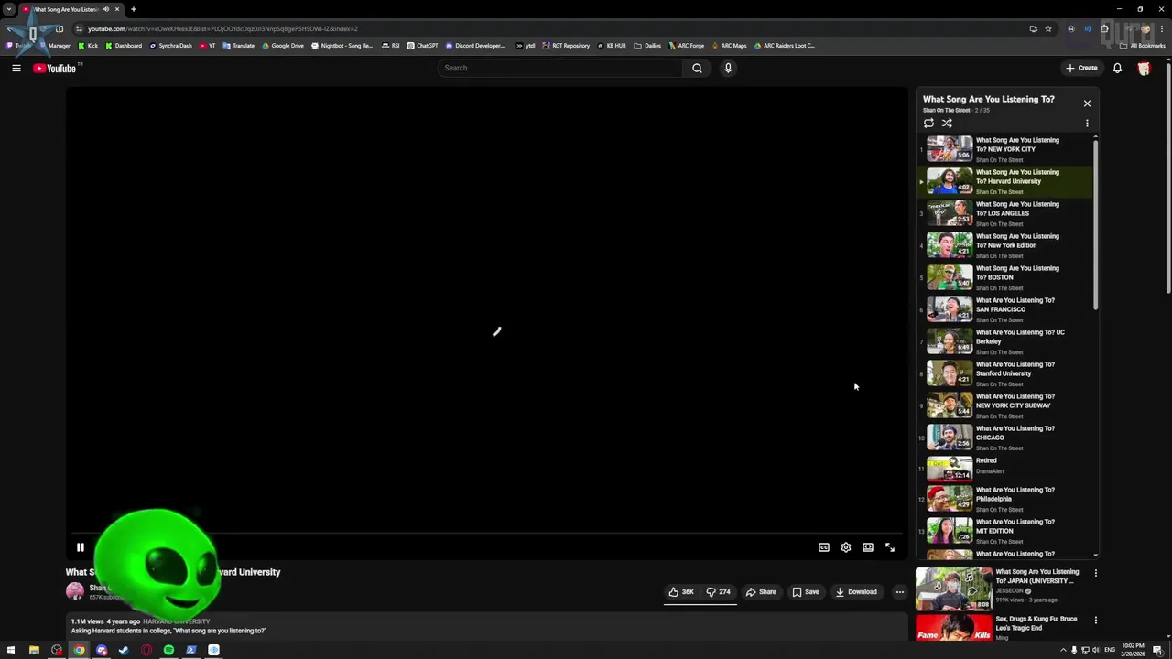The width and height of the screenshot is (1172, 659).
Task: Open the Kick bookmark
Action: [88, 46]
